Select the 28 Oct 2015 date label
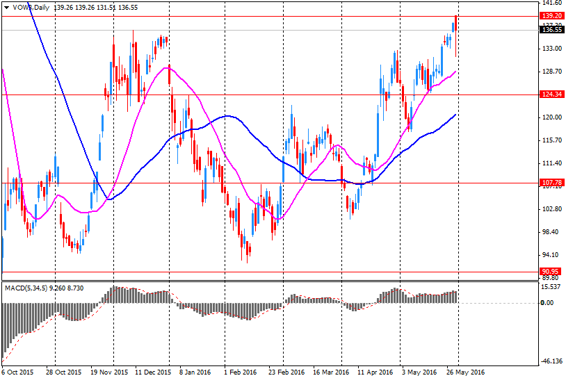Screen dimensions: 566x378 [x=64, y=372]
